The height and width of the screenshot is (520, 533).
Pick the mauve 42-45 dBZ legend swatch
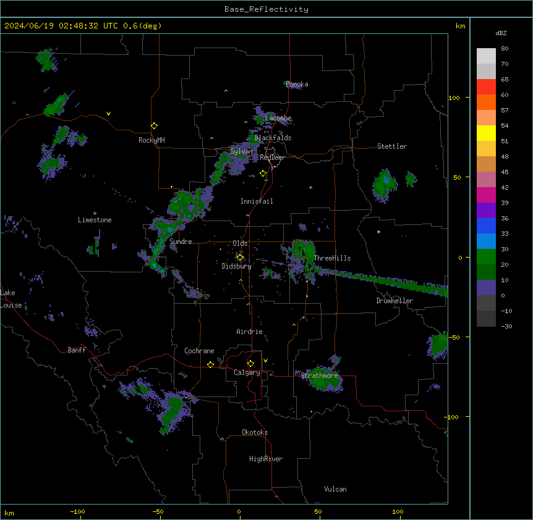(486, 180)
